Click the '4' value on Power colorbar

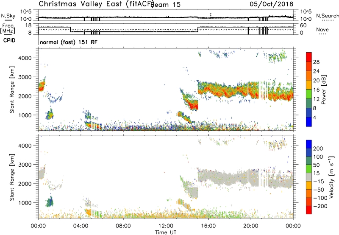(314, 117)
